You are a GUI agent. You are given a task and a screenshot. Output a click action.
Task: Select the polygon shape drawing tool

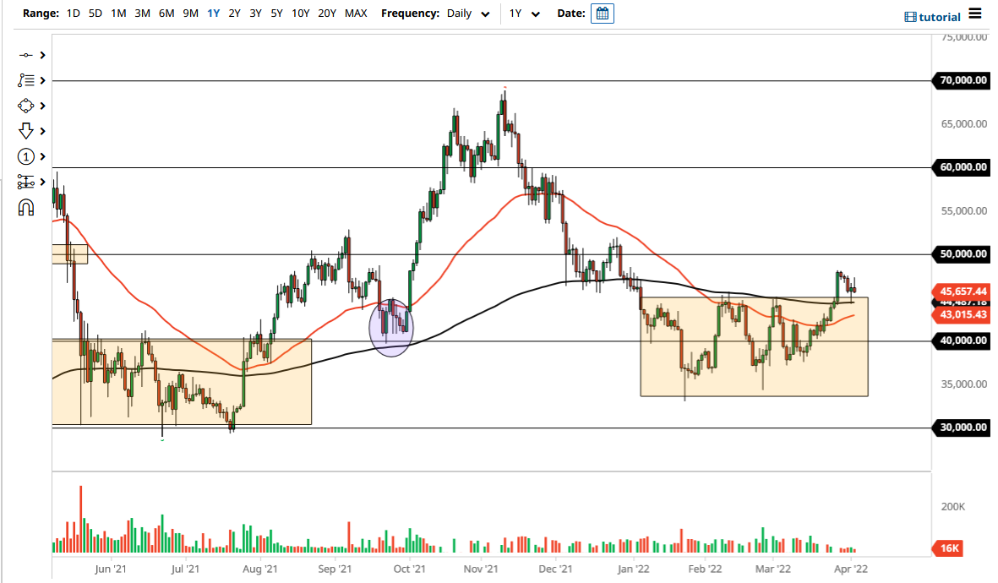pos(27,106)
